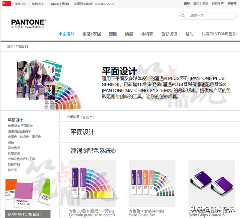Click the 登录 login link
This screenshot has height=218, width=240.
[196, 4]
